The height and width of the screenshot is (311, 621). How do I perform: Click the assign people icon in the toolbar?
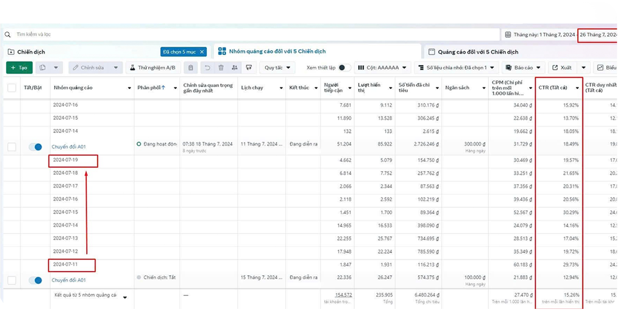pyautogui.click(x=235, y=67)
